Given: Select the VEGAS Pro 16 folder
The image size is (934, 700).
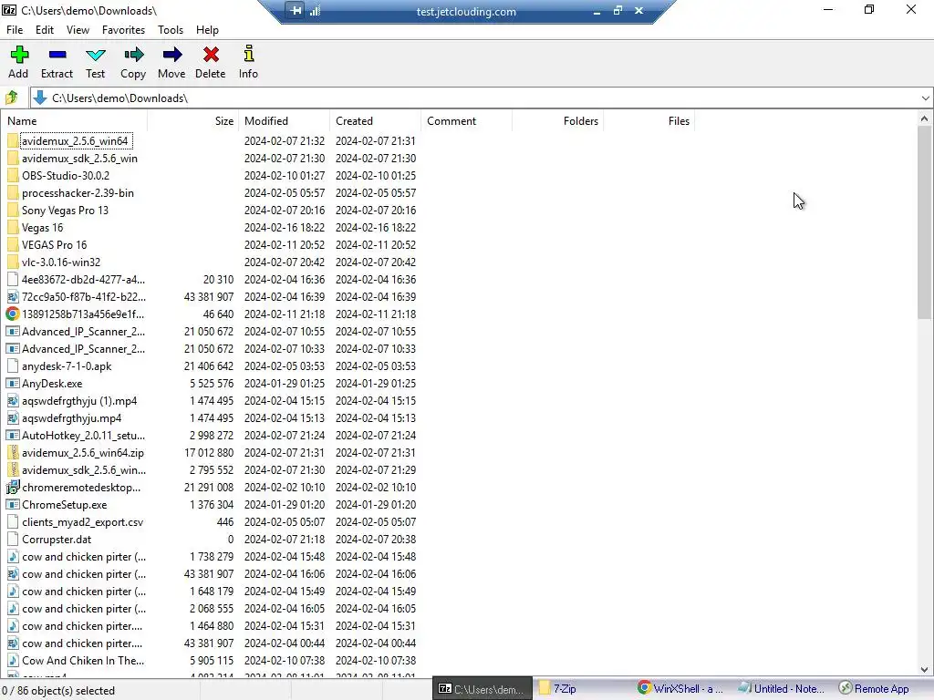Looking at the screenshot, I should tap(54, 244).
